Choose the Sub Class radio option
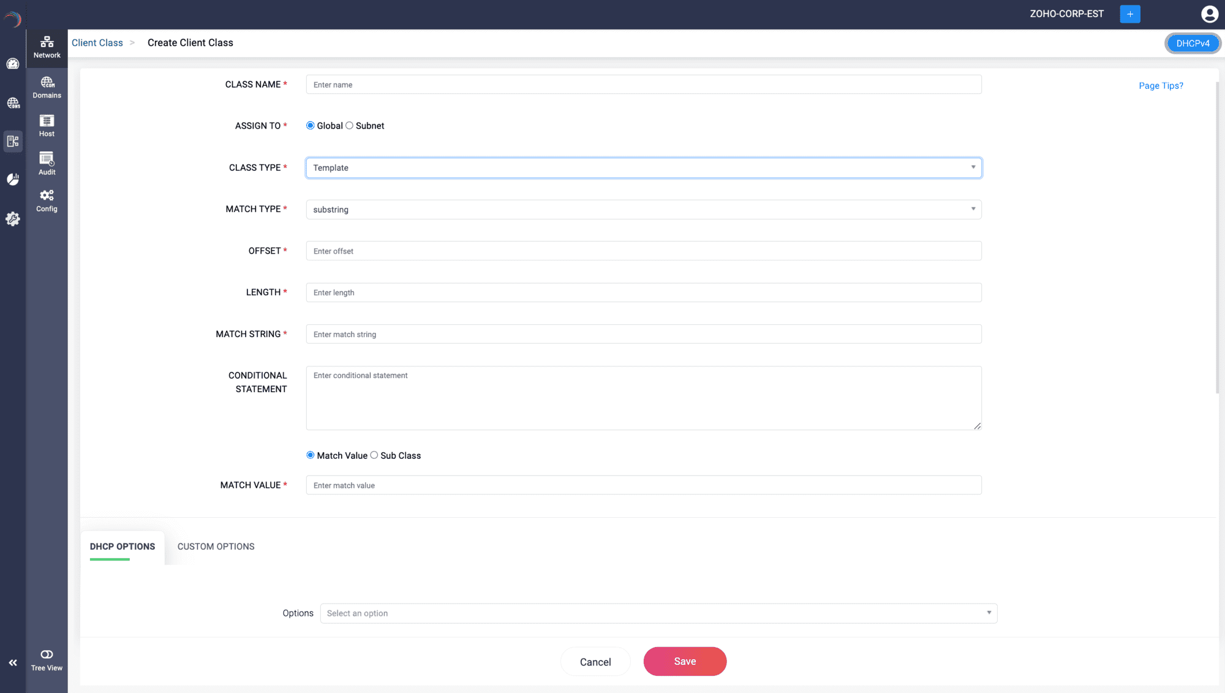The image size is (1225, 693). 374,455
